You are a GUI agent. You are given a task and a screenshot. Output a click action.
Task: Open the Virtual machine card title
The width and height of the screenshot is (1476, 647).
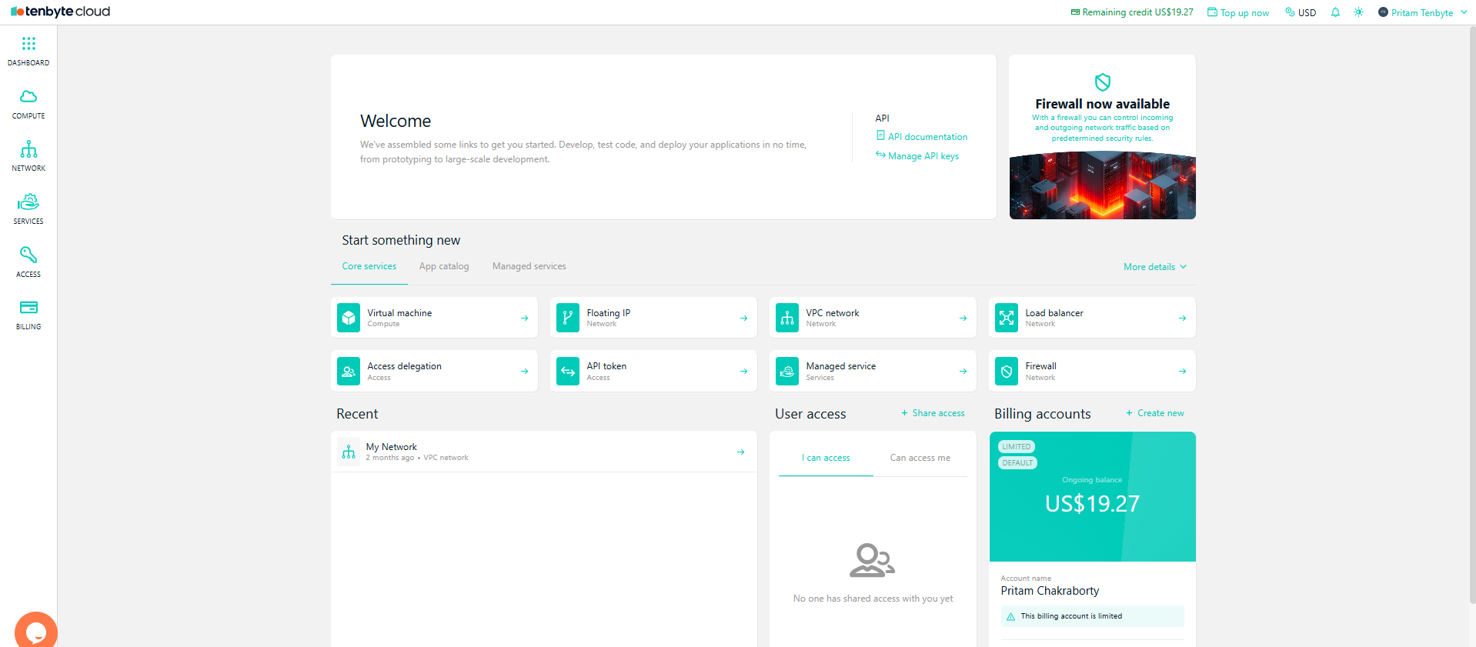pyautogui.click(x=399, y=313)
